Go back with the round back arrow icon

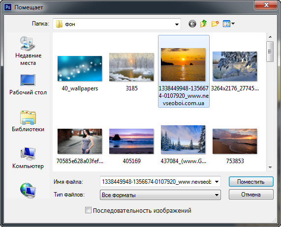[x=192, y=24]
